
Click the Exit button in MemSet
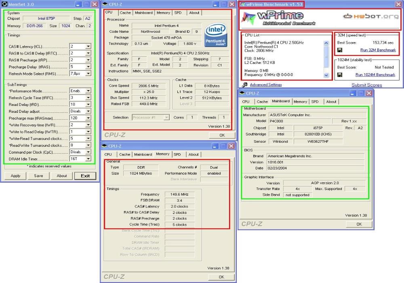[x=85, y=176]
